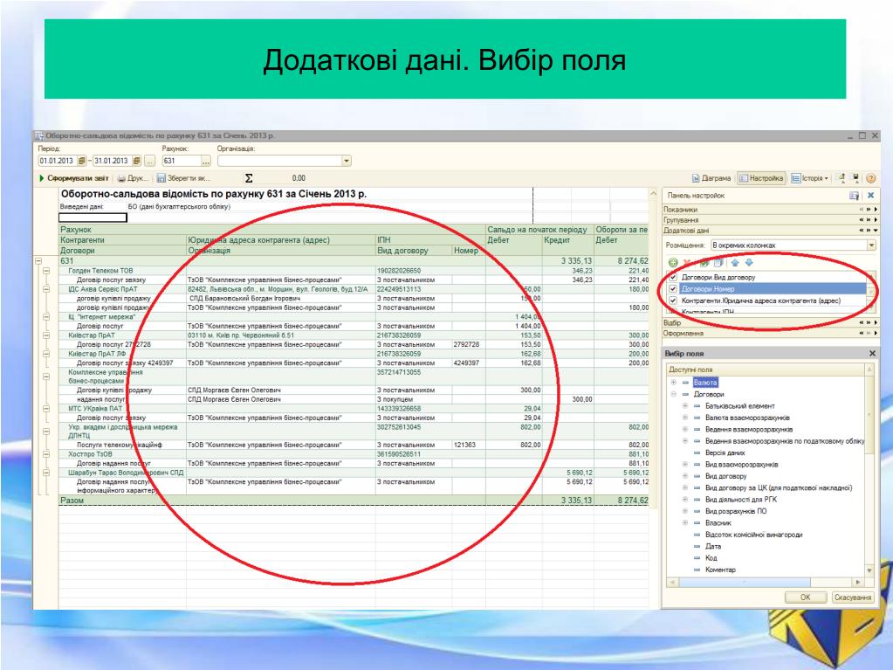Screen dimensions: 893x670
Task: Click Київстар ПрАТ row in report
Action: point(92,335)
